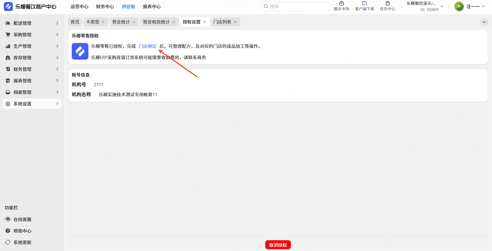Viewport: 492px width, 251px height.
Task: Expand 财务管理 chevron arrow
Action: click(57, 69)
